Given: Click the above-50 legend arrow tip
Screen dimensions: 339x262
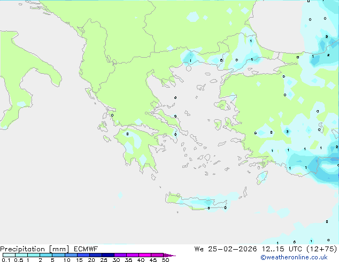Looking at the screenshot, I should 169,255.
